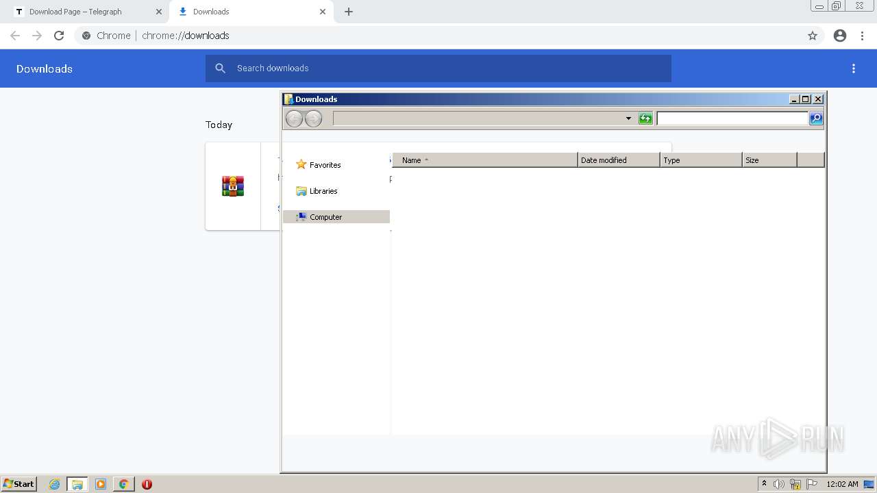Viewport: 877px width, 493px height.
Task: Minimize the Explorer Downloads window
Action: pos(794,99)
